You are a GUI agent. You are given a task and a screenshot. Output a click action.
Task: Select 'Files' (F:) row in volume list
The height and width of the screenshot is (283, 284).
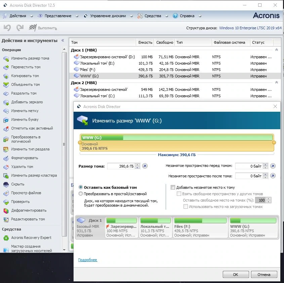(175, 70)
